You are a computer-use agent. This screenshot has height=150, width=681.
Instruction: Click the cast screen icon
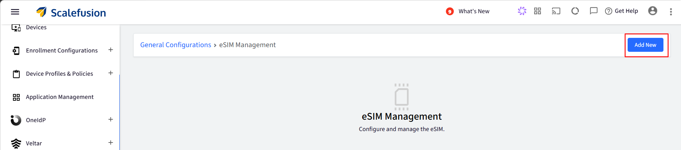click(556, 11)
